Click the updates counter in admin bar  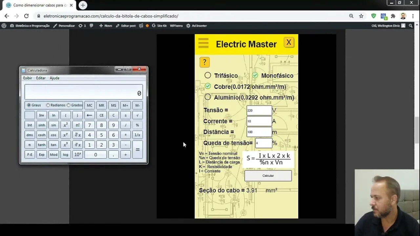click(x=82, y=26)
